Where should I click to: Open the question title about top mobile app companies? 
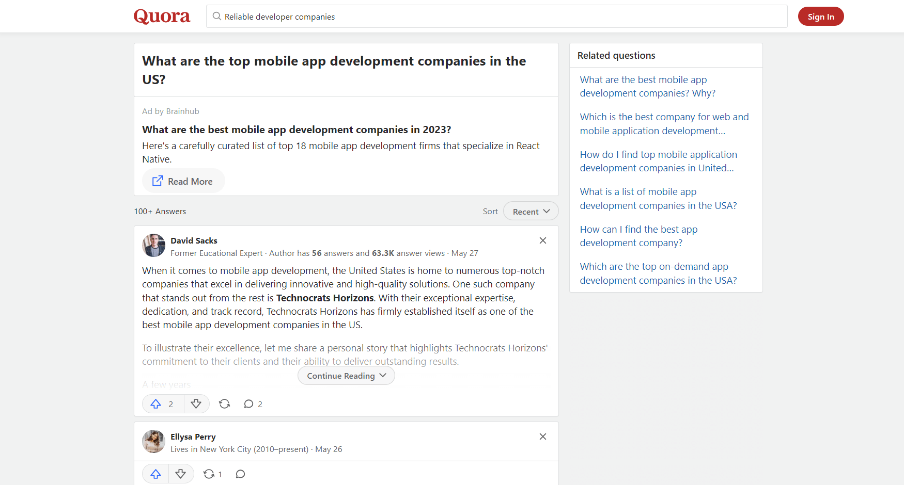334,70
